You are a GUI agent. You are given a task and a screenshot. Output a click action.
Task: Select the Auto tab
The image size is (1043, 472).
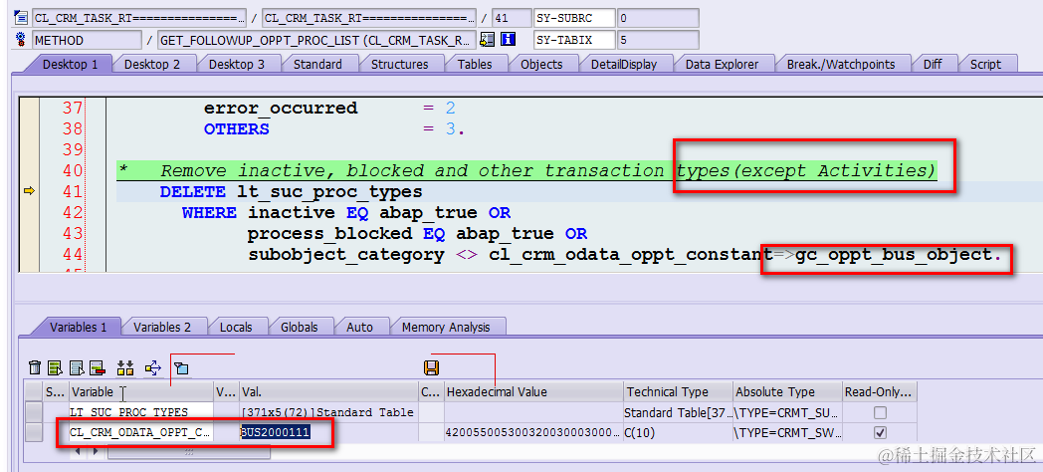click(359, 327)
